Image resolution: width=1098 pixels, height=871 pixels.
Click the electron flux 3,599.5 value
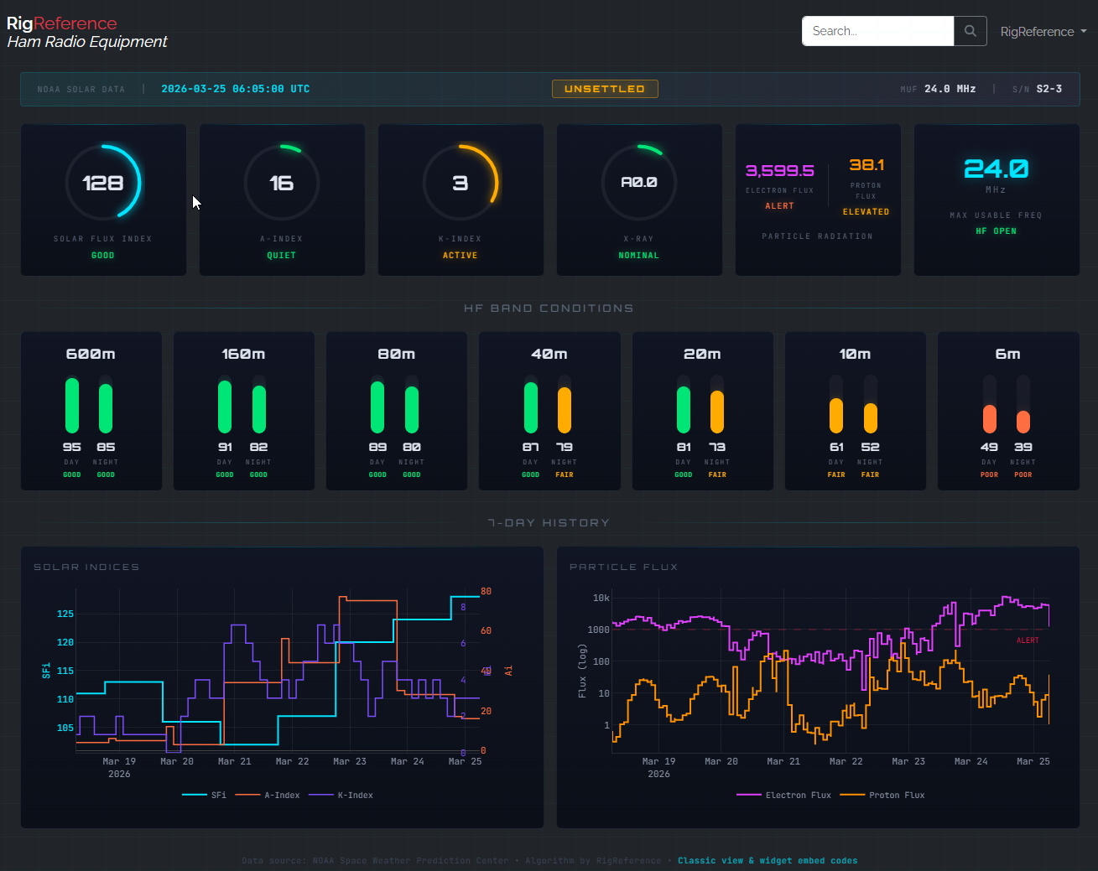pos(779,171)
